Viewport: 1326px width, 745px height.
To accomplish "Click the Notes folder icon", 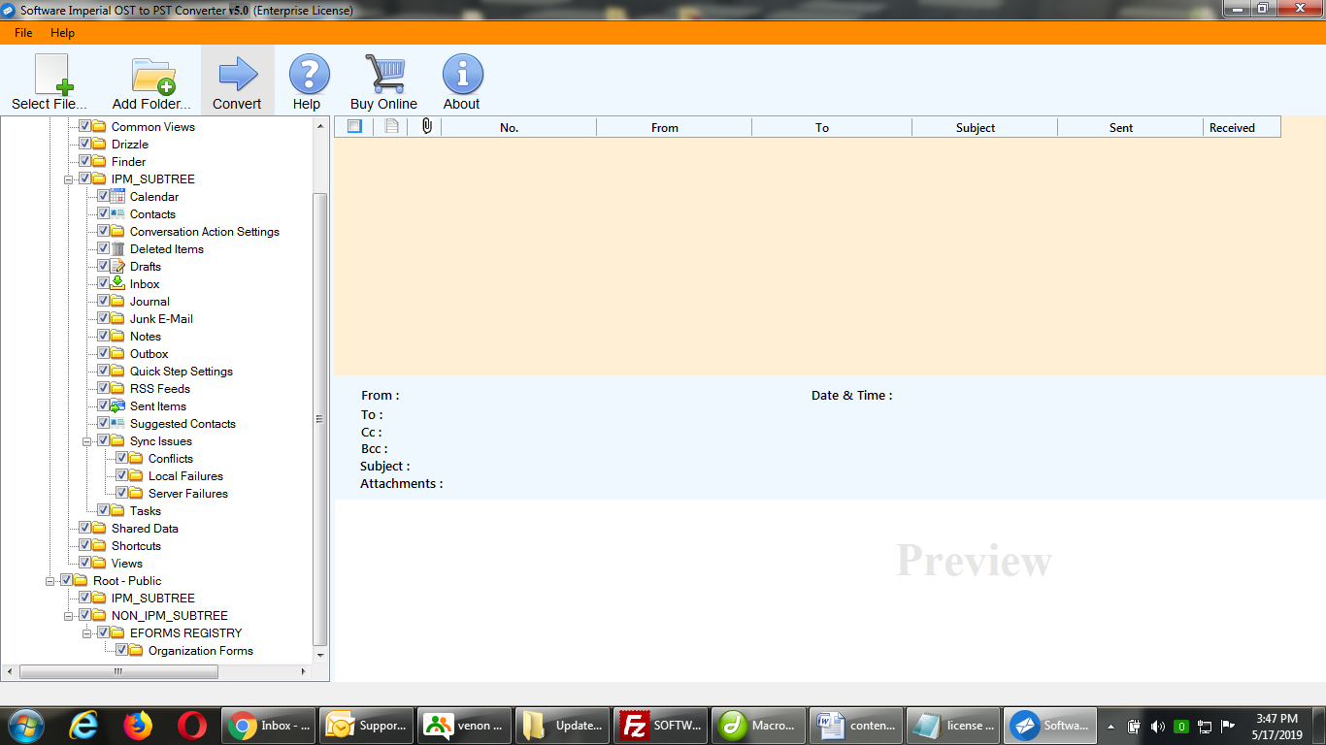I will pos(117,336).
